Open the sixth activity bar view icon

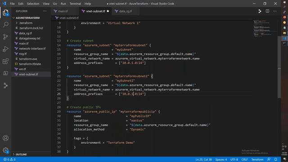click(5, 73)
